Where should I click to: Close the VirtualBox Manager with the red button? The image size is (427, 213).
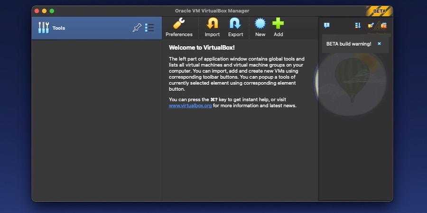(37, 11)
